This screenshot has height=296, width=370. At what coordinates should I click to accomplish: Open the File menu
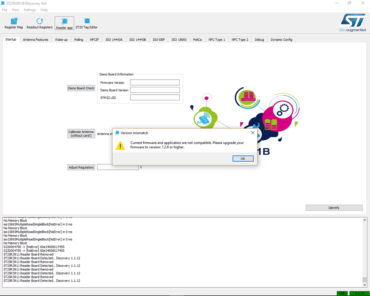click(x=4, y=10)
